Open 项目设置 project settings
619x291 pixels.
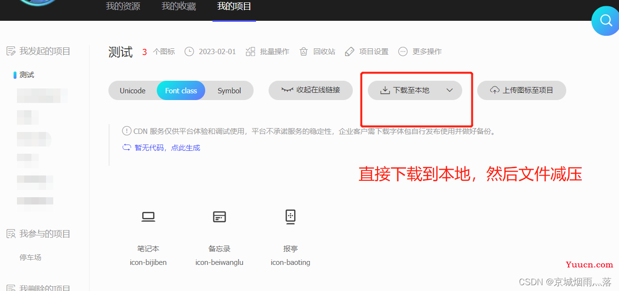coord(366,51)
